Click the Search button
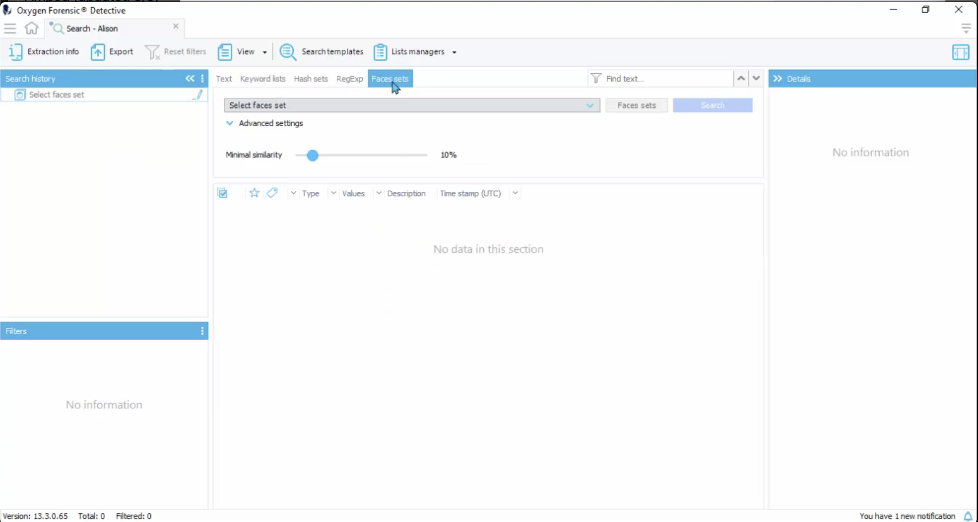 tap(712, 105)
